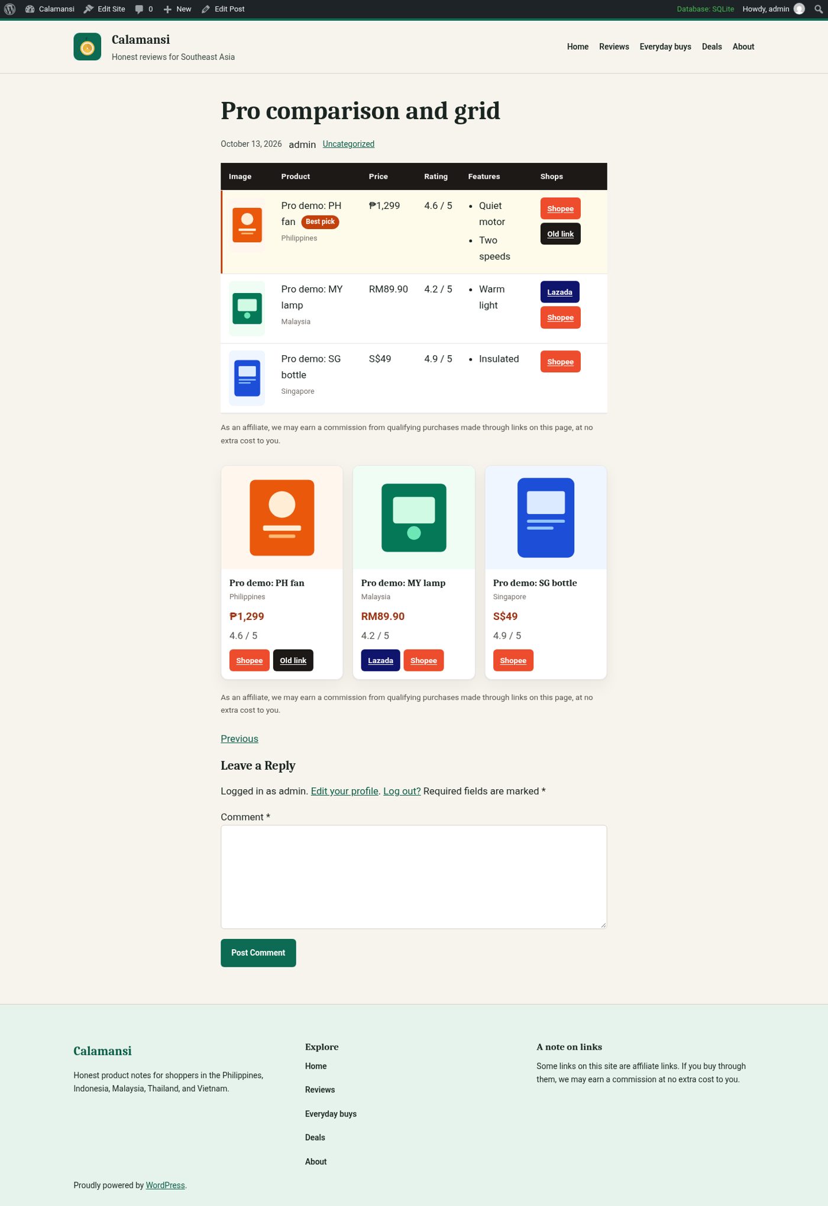Click Shopee button on PH fan card
The width and height of the screenshot is (828, 1206).
pos(250,660)
